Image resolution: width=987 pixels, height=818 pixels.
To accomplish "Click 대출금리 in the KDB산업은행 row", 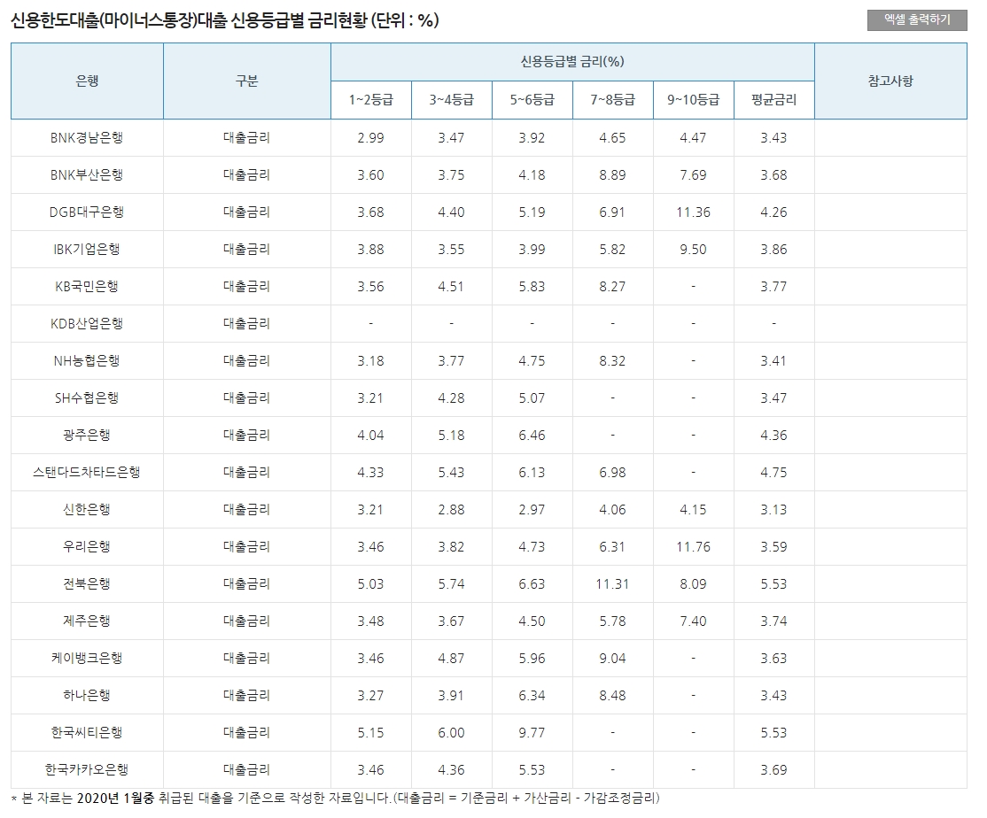I will pos(246,323).
